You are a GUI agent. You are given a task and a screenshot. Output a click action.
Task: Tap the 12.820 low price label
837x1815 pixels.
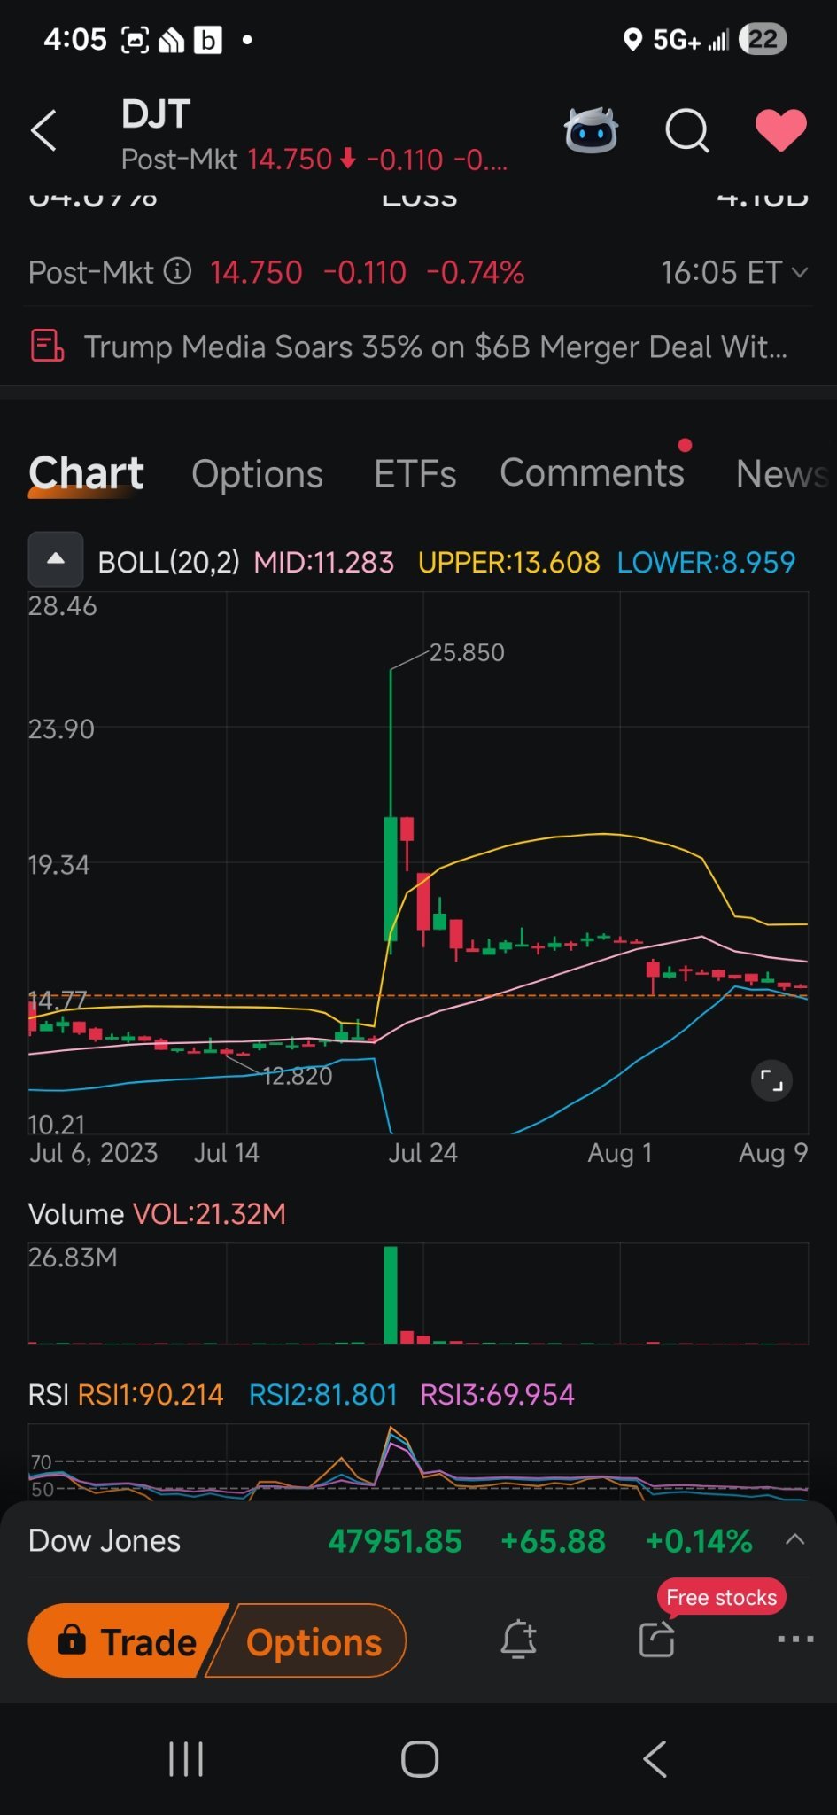(298, 1076)
